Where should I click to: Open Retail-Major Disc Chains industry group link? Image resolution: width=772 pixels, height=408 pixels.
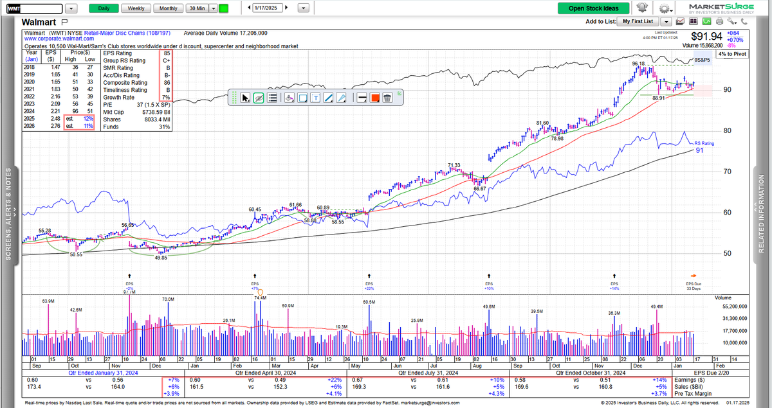[127, 33]
